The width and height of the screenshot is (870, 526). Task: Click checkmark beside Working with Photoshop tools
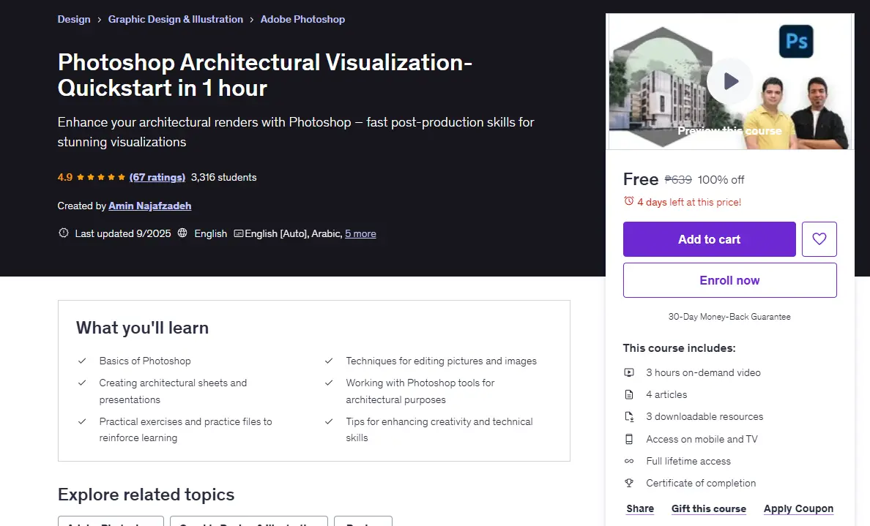pos(329,383)
